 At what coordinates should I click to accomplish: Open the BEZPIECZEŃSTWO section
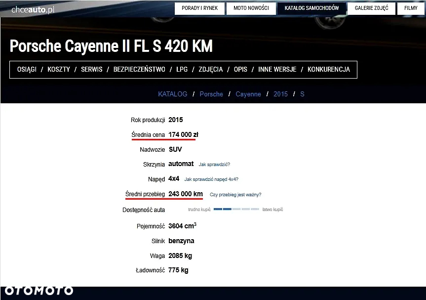point(139,70)
